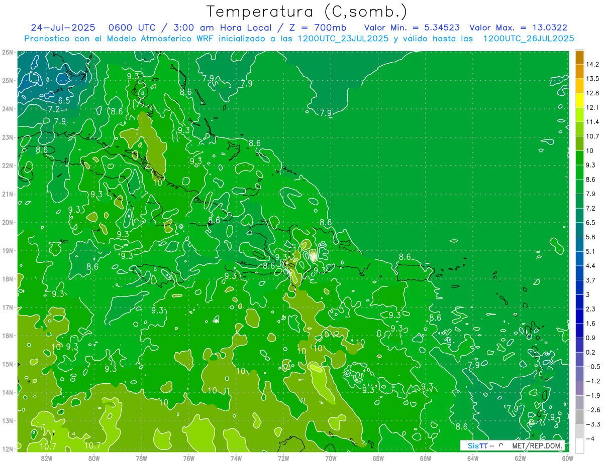603x465 pixels.
Task: Click the "80W" longitude axis label
Action: [x=94, y=458]
